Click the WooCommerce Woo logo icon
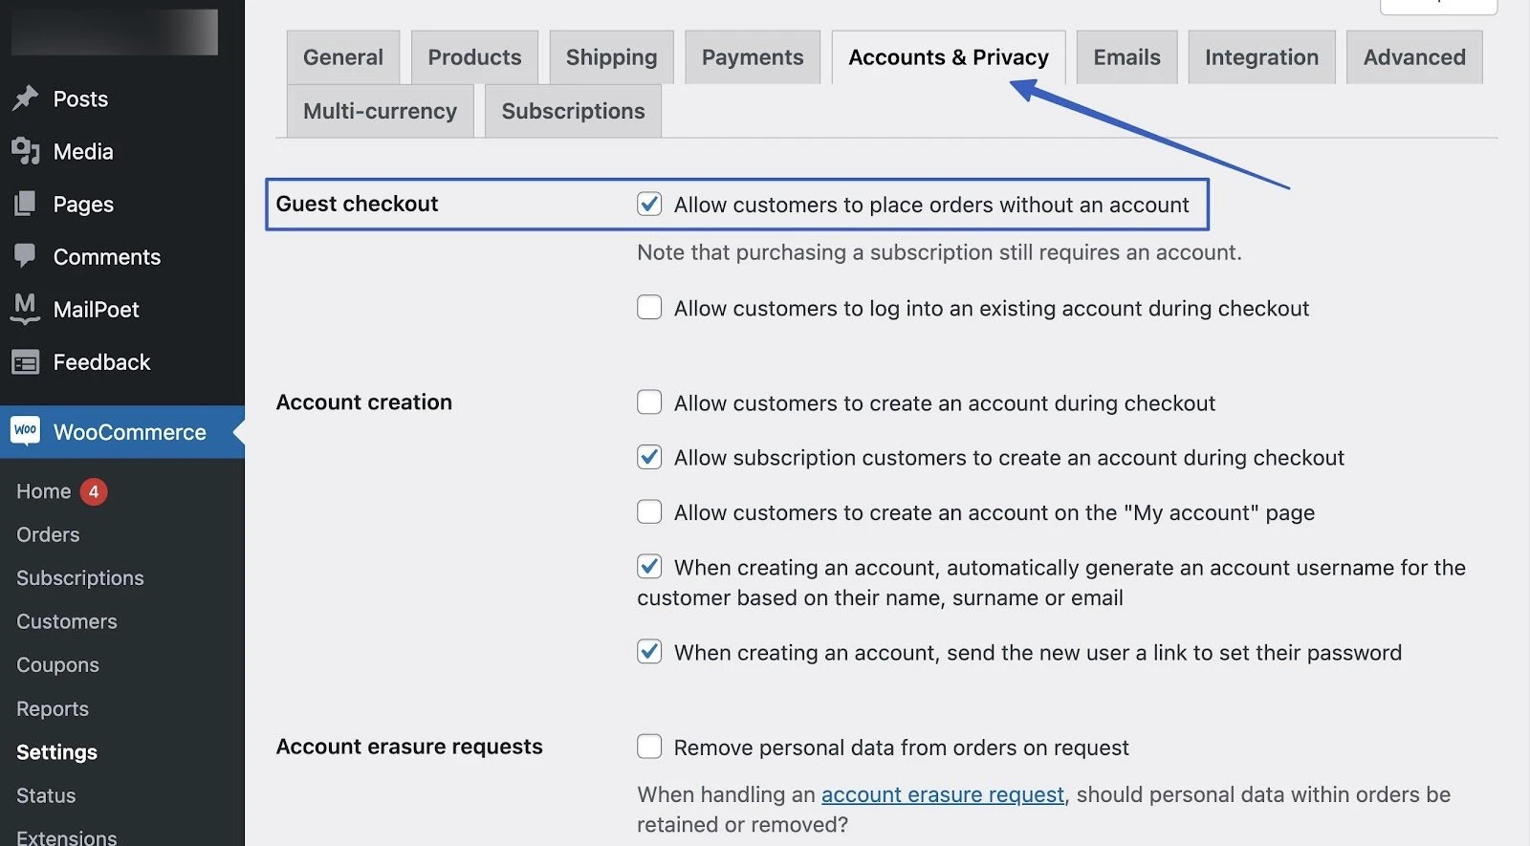This screenshot has width=1530, height=846. click(x=26, y=431)
